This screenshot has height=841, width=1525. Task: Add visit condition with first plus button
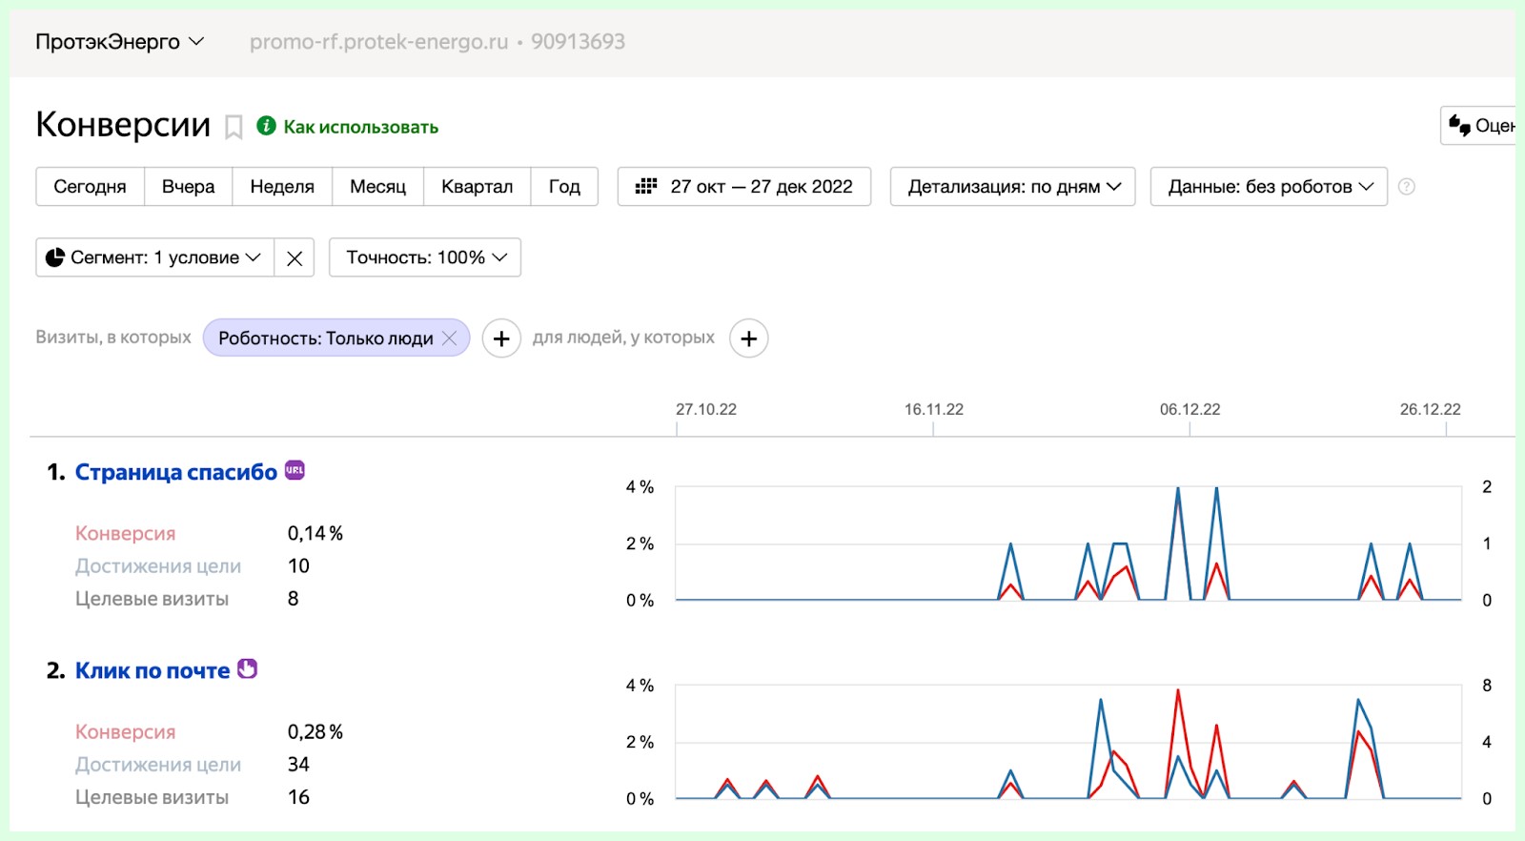point(501,338)
